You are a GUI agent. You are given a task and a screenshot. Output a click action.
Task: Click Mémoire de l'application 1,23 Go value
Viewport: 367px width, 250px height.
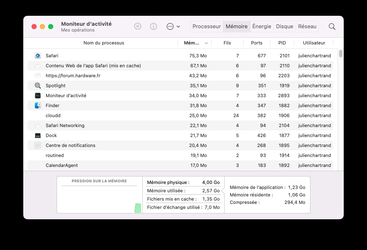[296, 187]
